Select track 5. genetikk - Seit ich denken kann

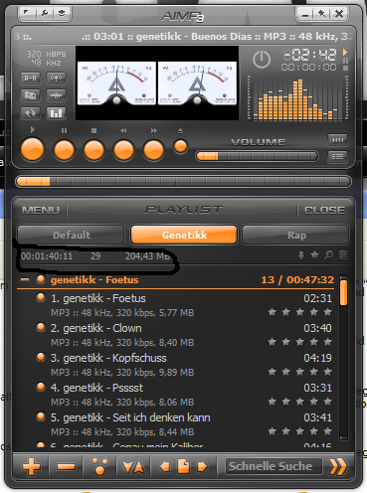(175, 424)
